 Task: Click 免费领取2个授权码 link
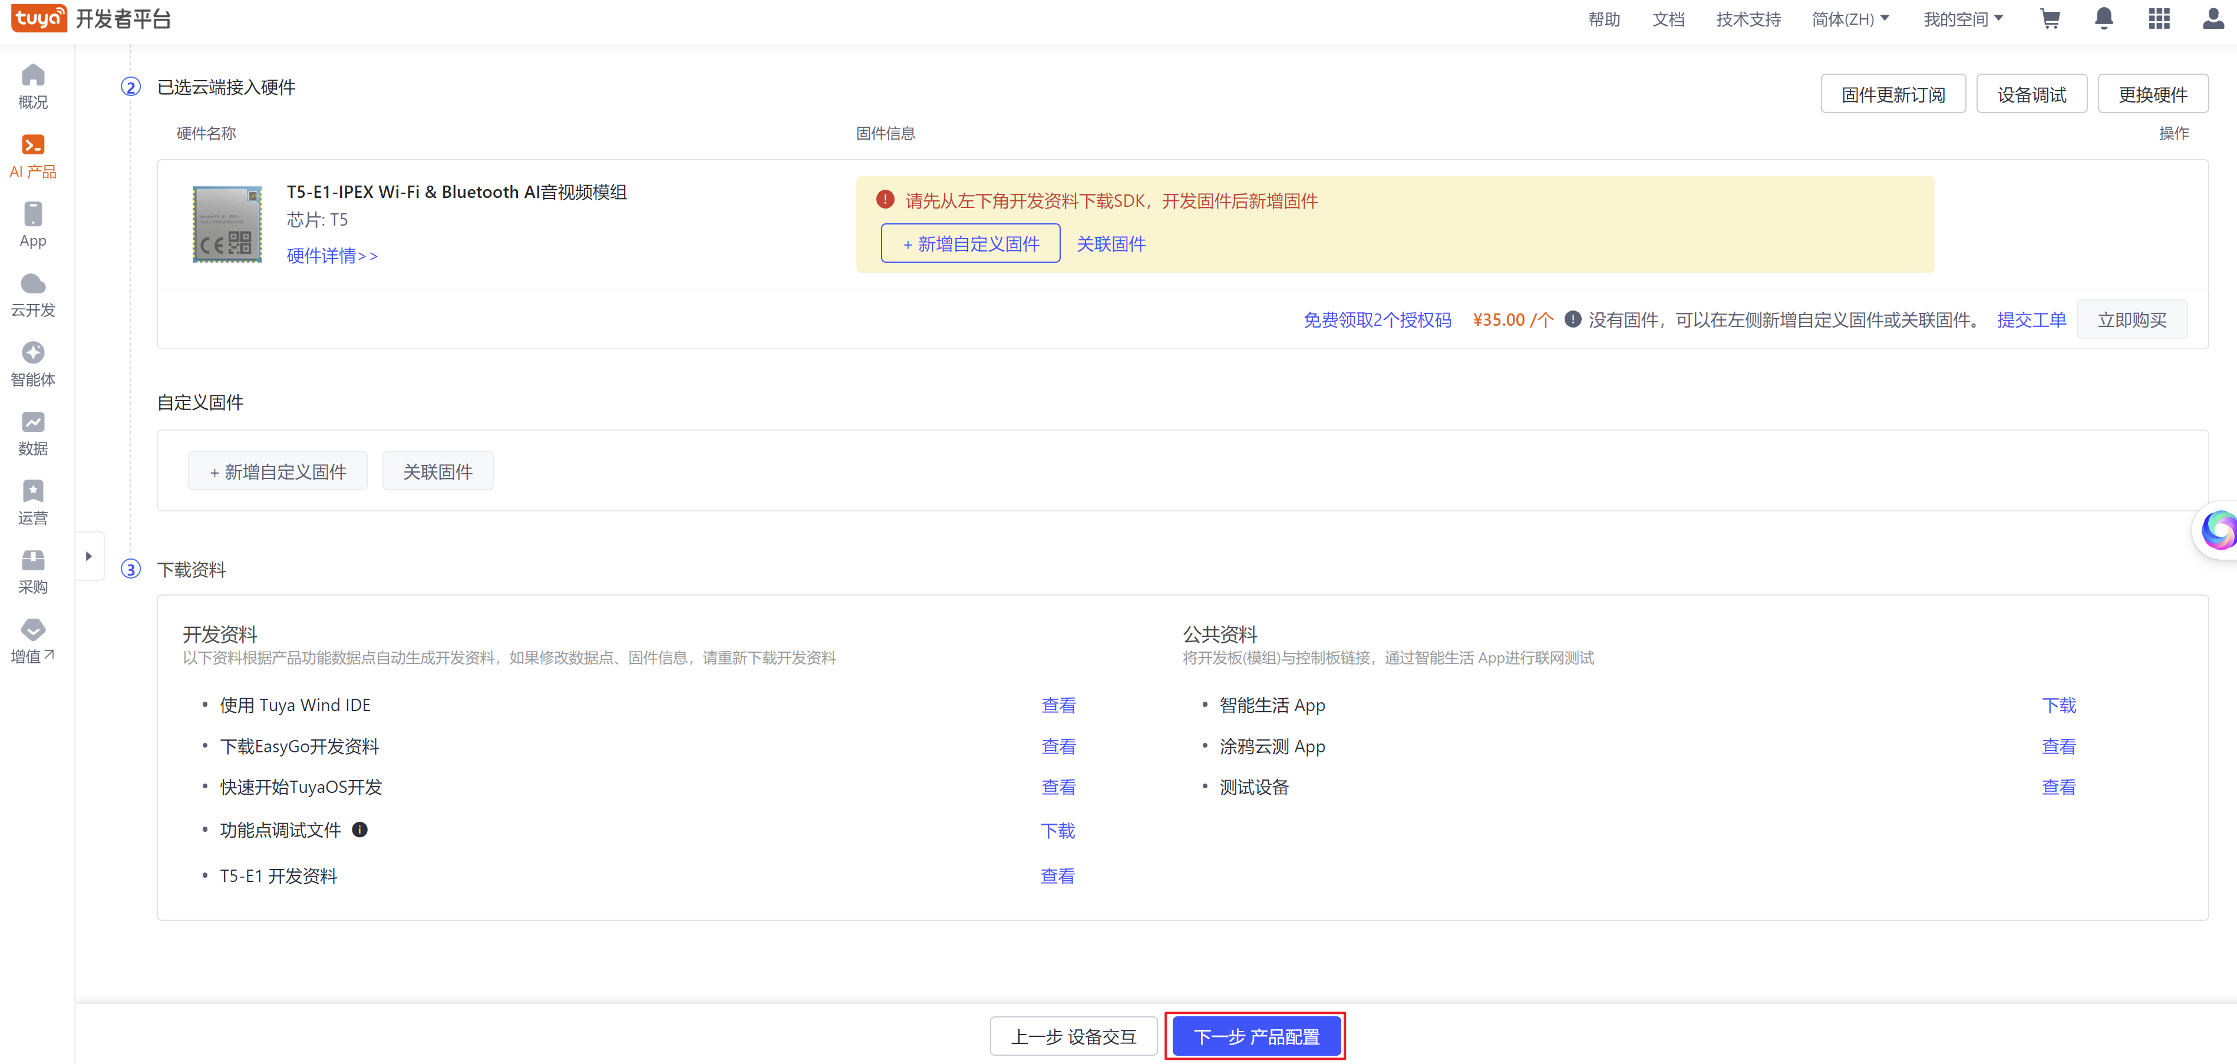(1377, 320)
